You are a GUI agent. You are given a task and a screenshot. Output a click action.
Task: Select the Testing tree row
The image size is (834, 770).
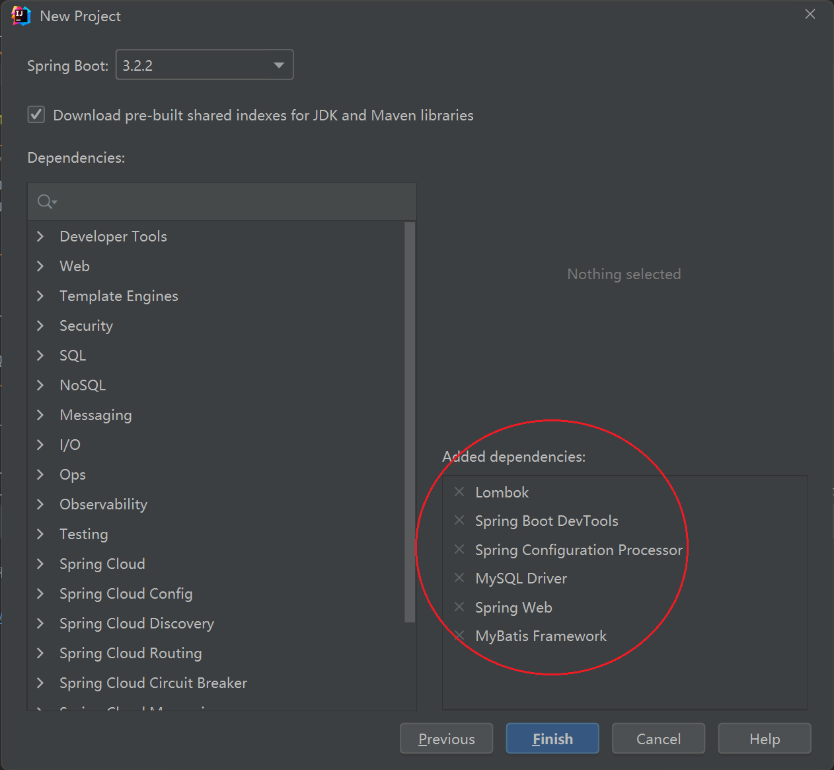(216, 534)
